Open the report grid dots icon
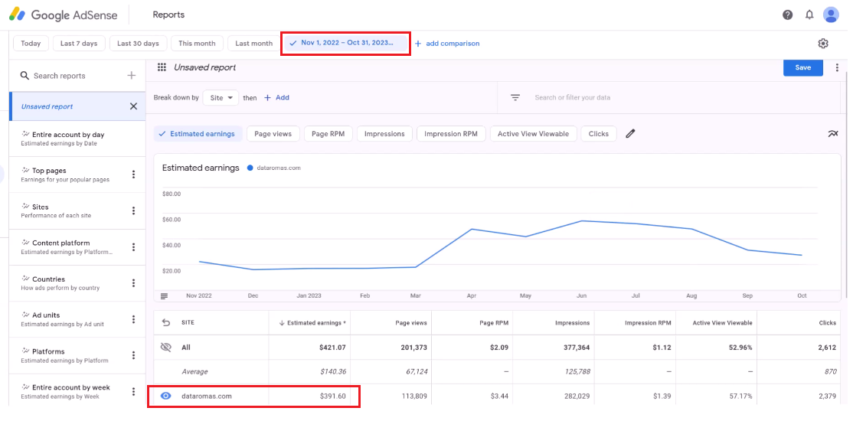The height and width of the screenshot is (421, 853). (162, 67)
